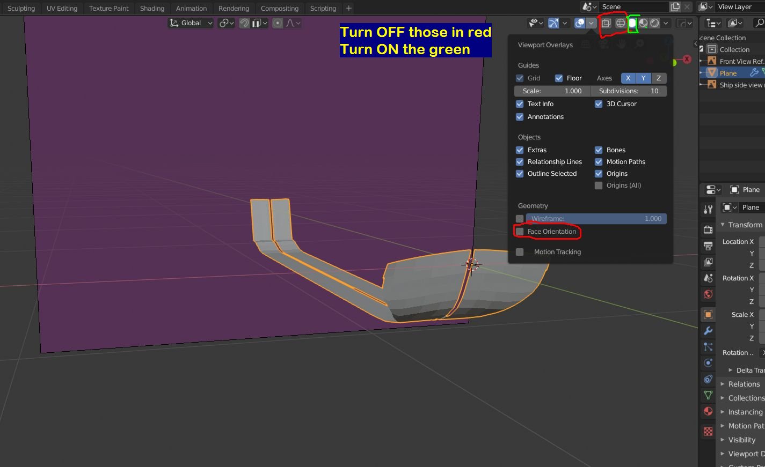Screen dimensions: 765x467
Task: Uncheck the Origins checkbox
Action: (599, 174)
